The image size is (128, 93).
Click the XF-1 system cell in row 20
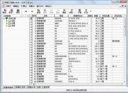click(118, 66)
